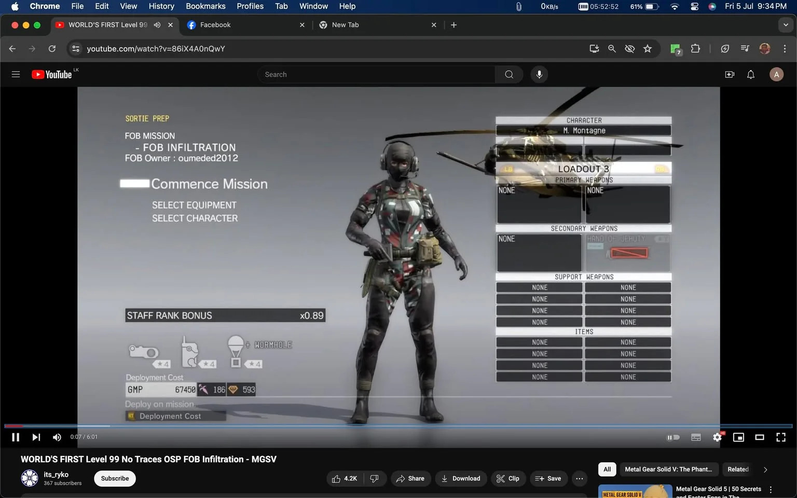Screen dimensions: 797x498
Task: Select Metal Gear Solid V filter chip
Action: pos(668,469)
